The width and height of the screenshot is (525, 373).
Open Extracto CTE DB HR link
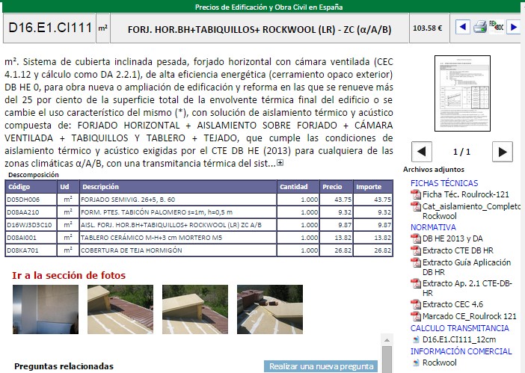coord(458,250)
